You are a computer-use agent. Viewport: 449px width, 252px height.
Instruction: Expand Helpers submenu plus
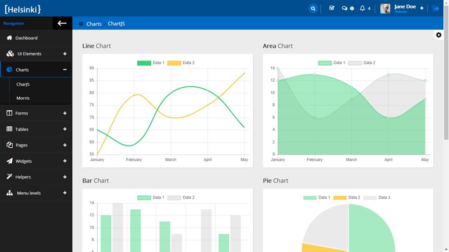65,177
